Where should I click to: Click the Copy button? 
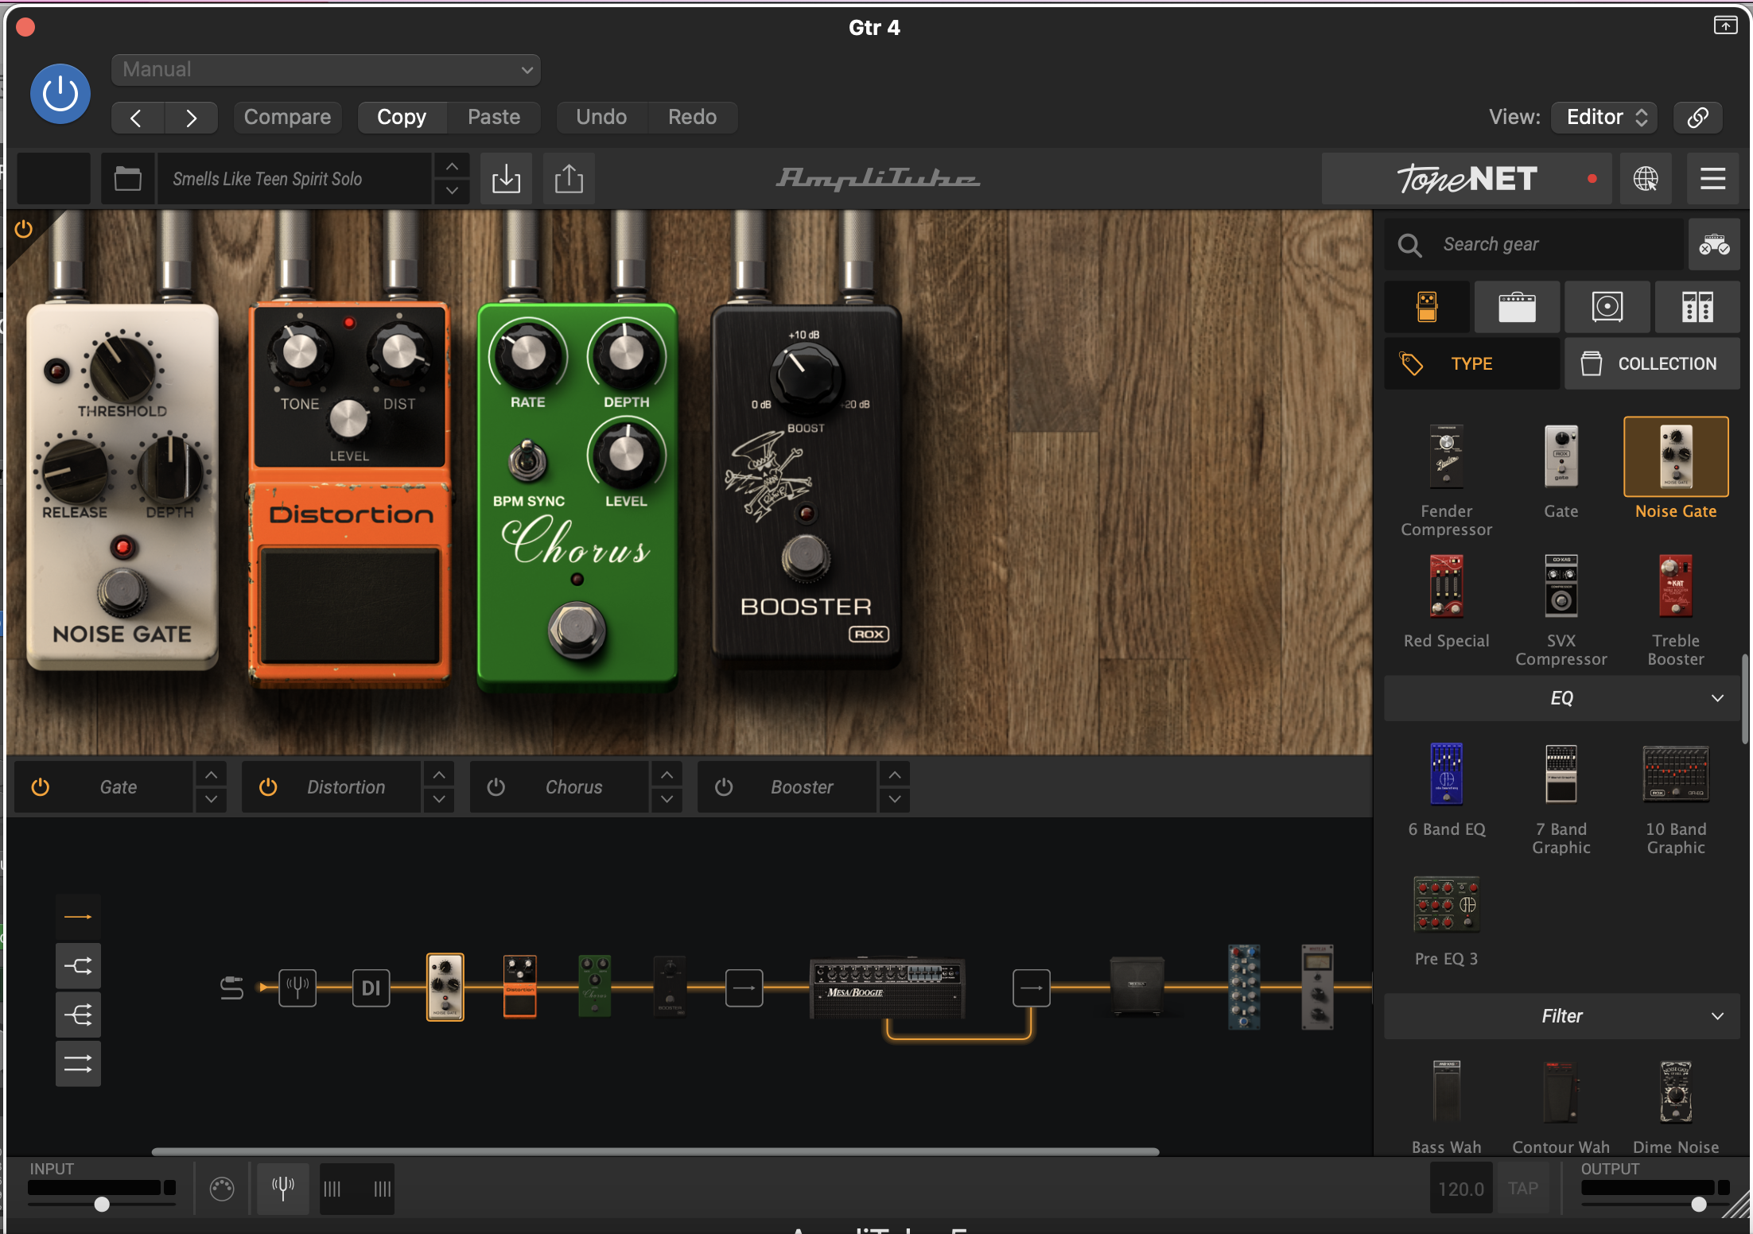point(402,118)
